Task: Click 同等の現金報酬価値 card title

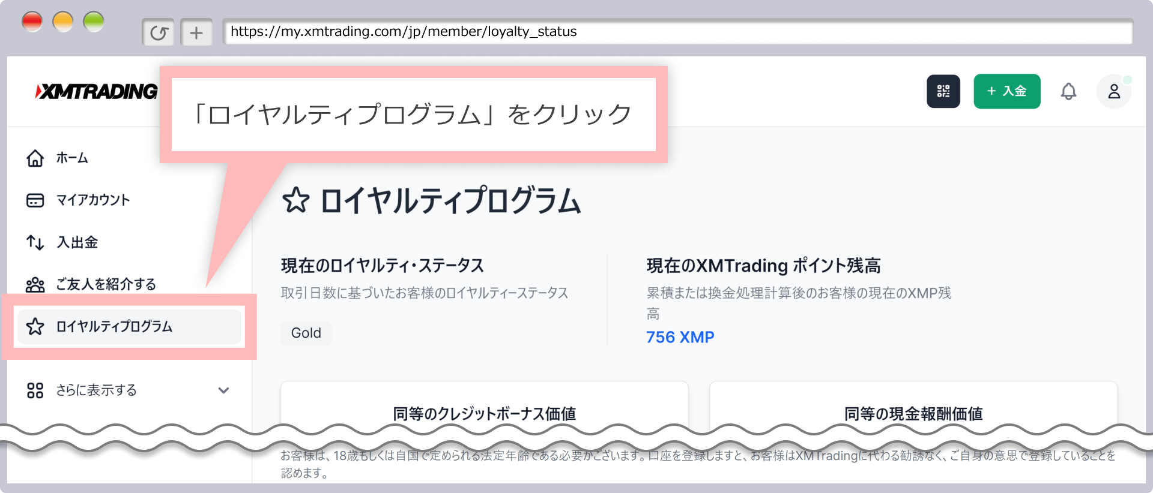Action: [913, 414]
